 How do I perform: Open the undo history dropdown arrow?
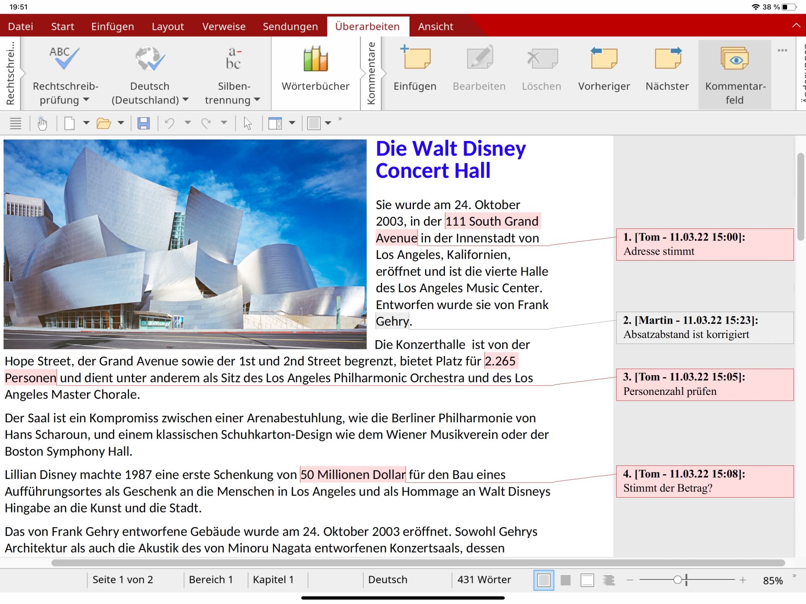click(x=187, y=122)
